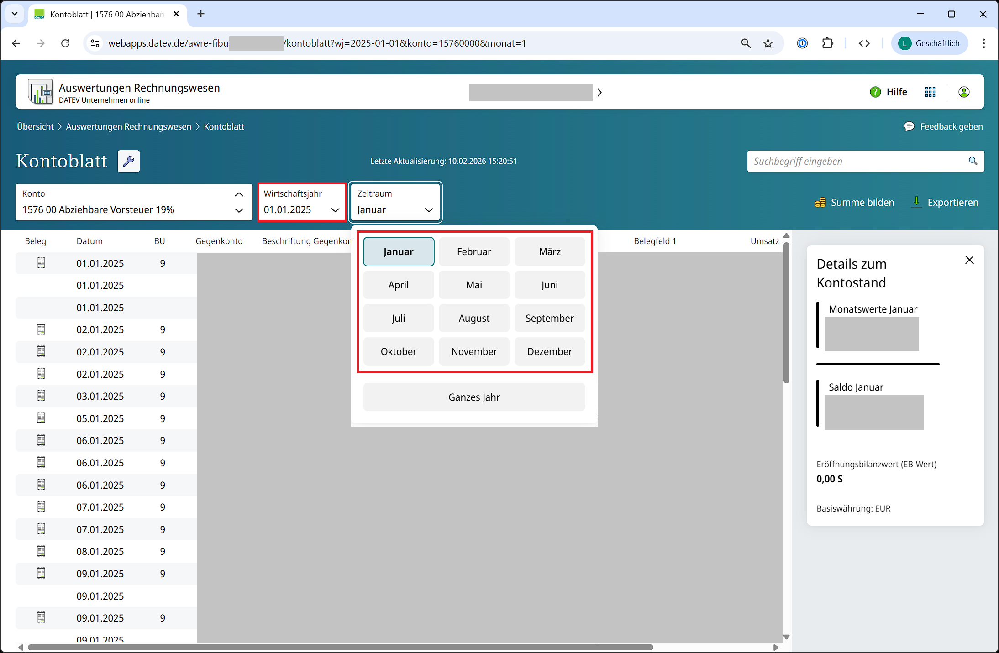This screenshot has width=999, height=653.
Task: Click the browser zoom magnifier icon
Action: pyautogui.click(x=746, y=43)
